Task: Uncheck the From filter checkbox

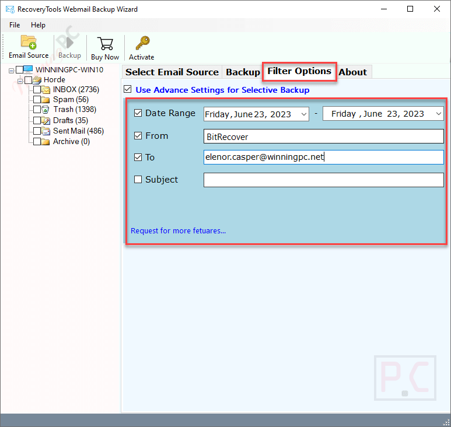Action: [x=138, y=135]
